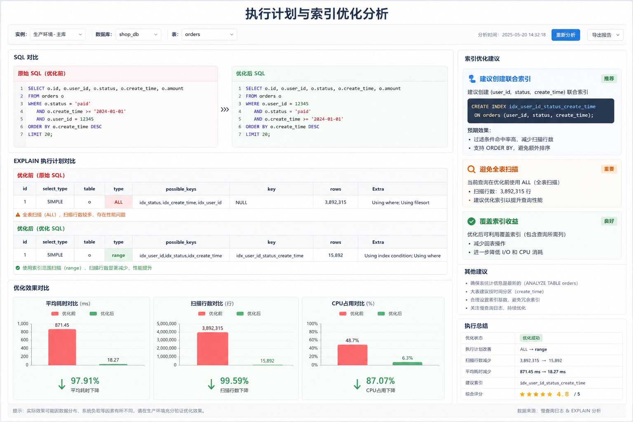Click the magnifier icon beside 避免全表扫描
Image resolution: width=633 pixels, height=422 pixels.
point(471,169)
